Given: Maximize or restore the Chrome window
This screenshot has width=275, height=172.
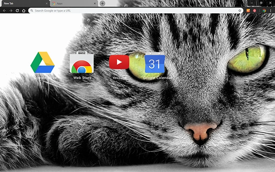Looking at the screenshot, I should coord(261,3).
